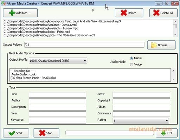Click the Comments tag field
180x140 pixels.
point(141,114)
